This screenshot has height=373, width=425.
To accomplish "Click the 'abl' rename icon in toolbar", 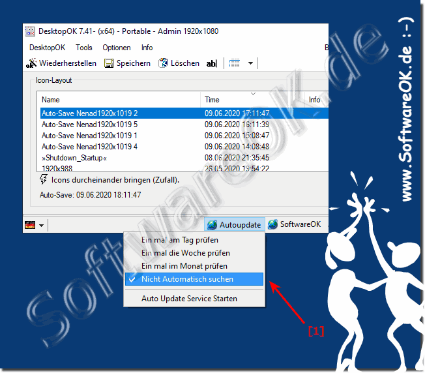I will tap(212, 63).
